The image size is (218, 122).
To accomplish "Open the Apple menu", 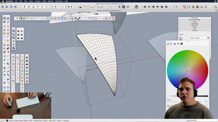I will (3, 1).
